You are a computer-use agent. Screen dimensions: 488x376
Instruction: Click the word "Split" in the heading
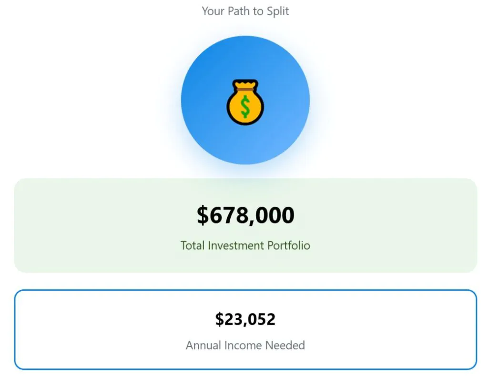pos(277,11)
